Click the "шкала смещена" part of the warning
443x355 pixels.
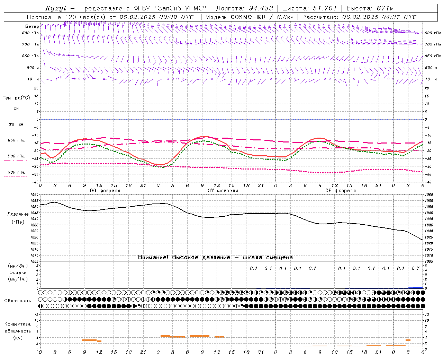pos(268,258)
